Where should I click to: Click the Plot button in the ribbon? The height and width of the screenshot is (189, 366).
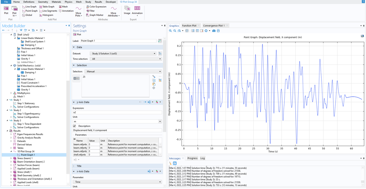[x=6, y=10]
